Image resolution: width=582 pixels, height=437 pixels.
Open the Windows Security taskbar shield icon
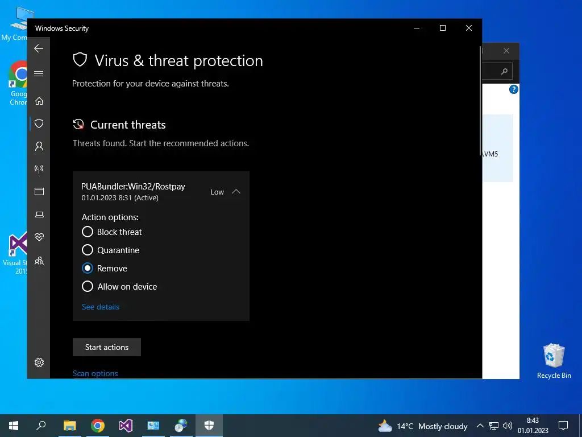[209, 426]
